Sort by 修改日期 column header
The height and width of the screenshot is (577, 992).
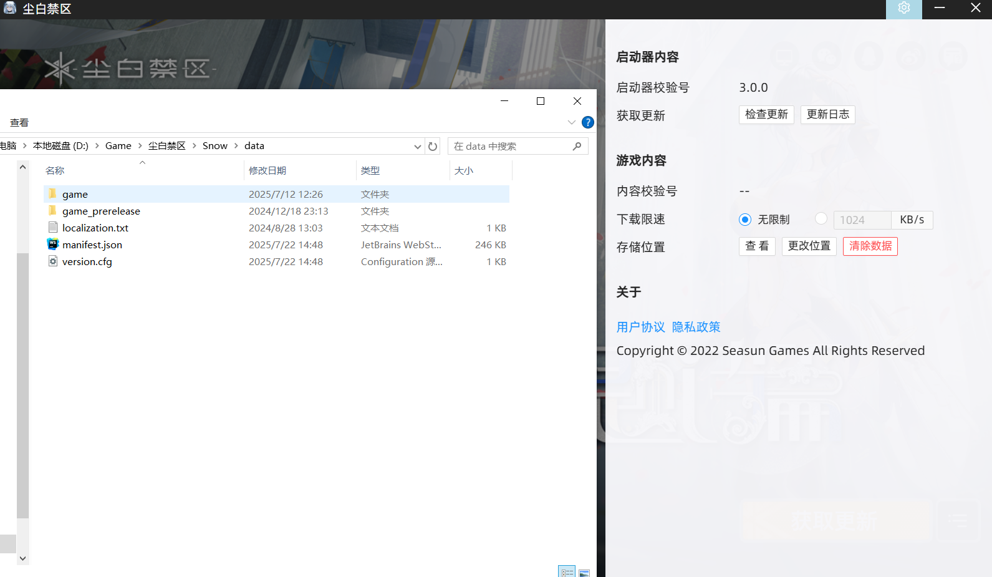tap(267, 170)
